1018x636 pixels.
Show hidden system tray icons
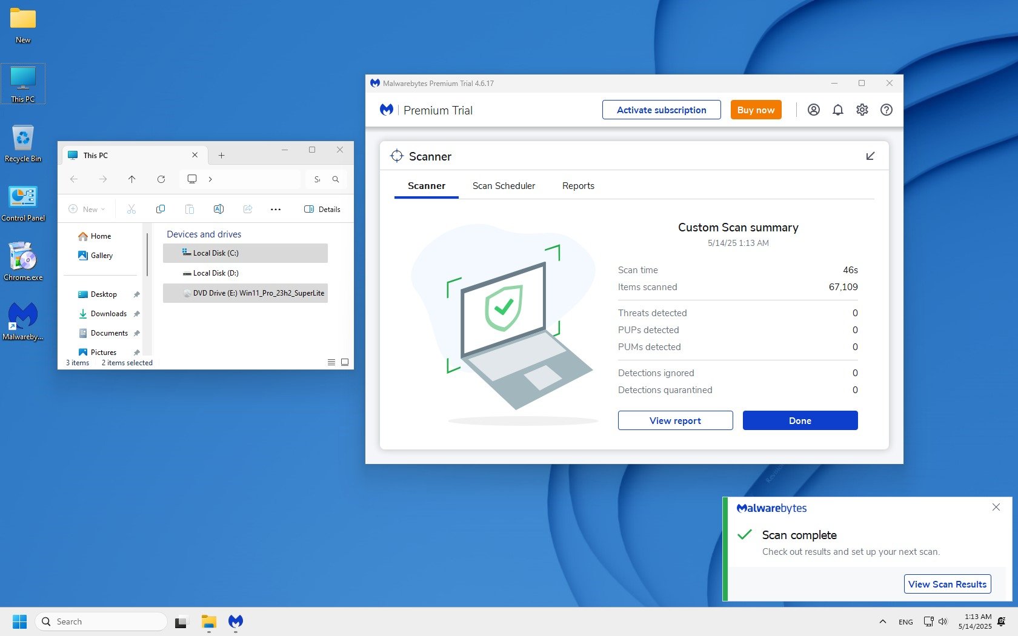[x=883, y=621]
